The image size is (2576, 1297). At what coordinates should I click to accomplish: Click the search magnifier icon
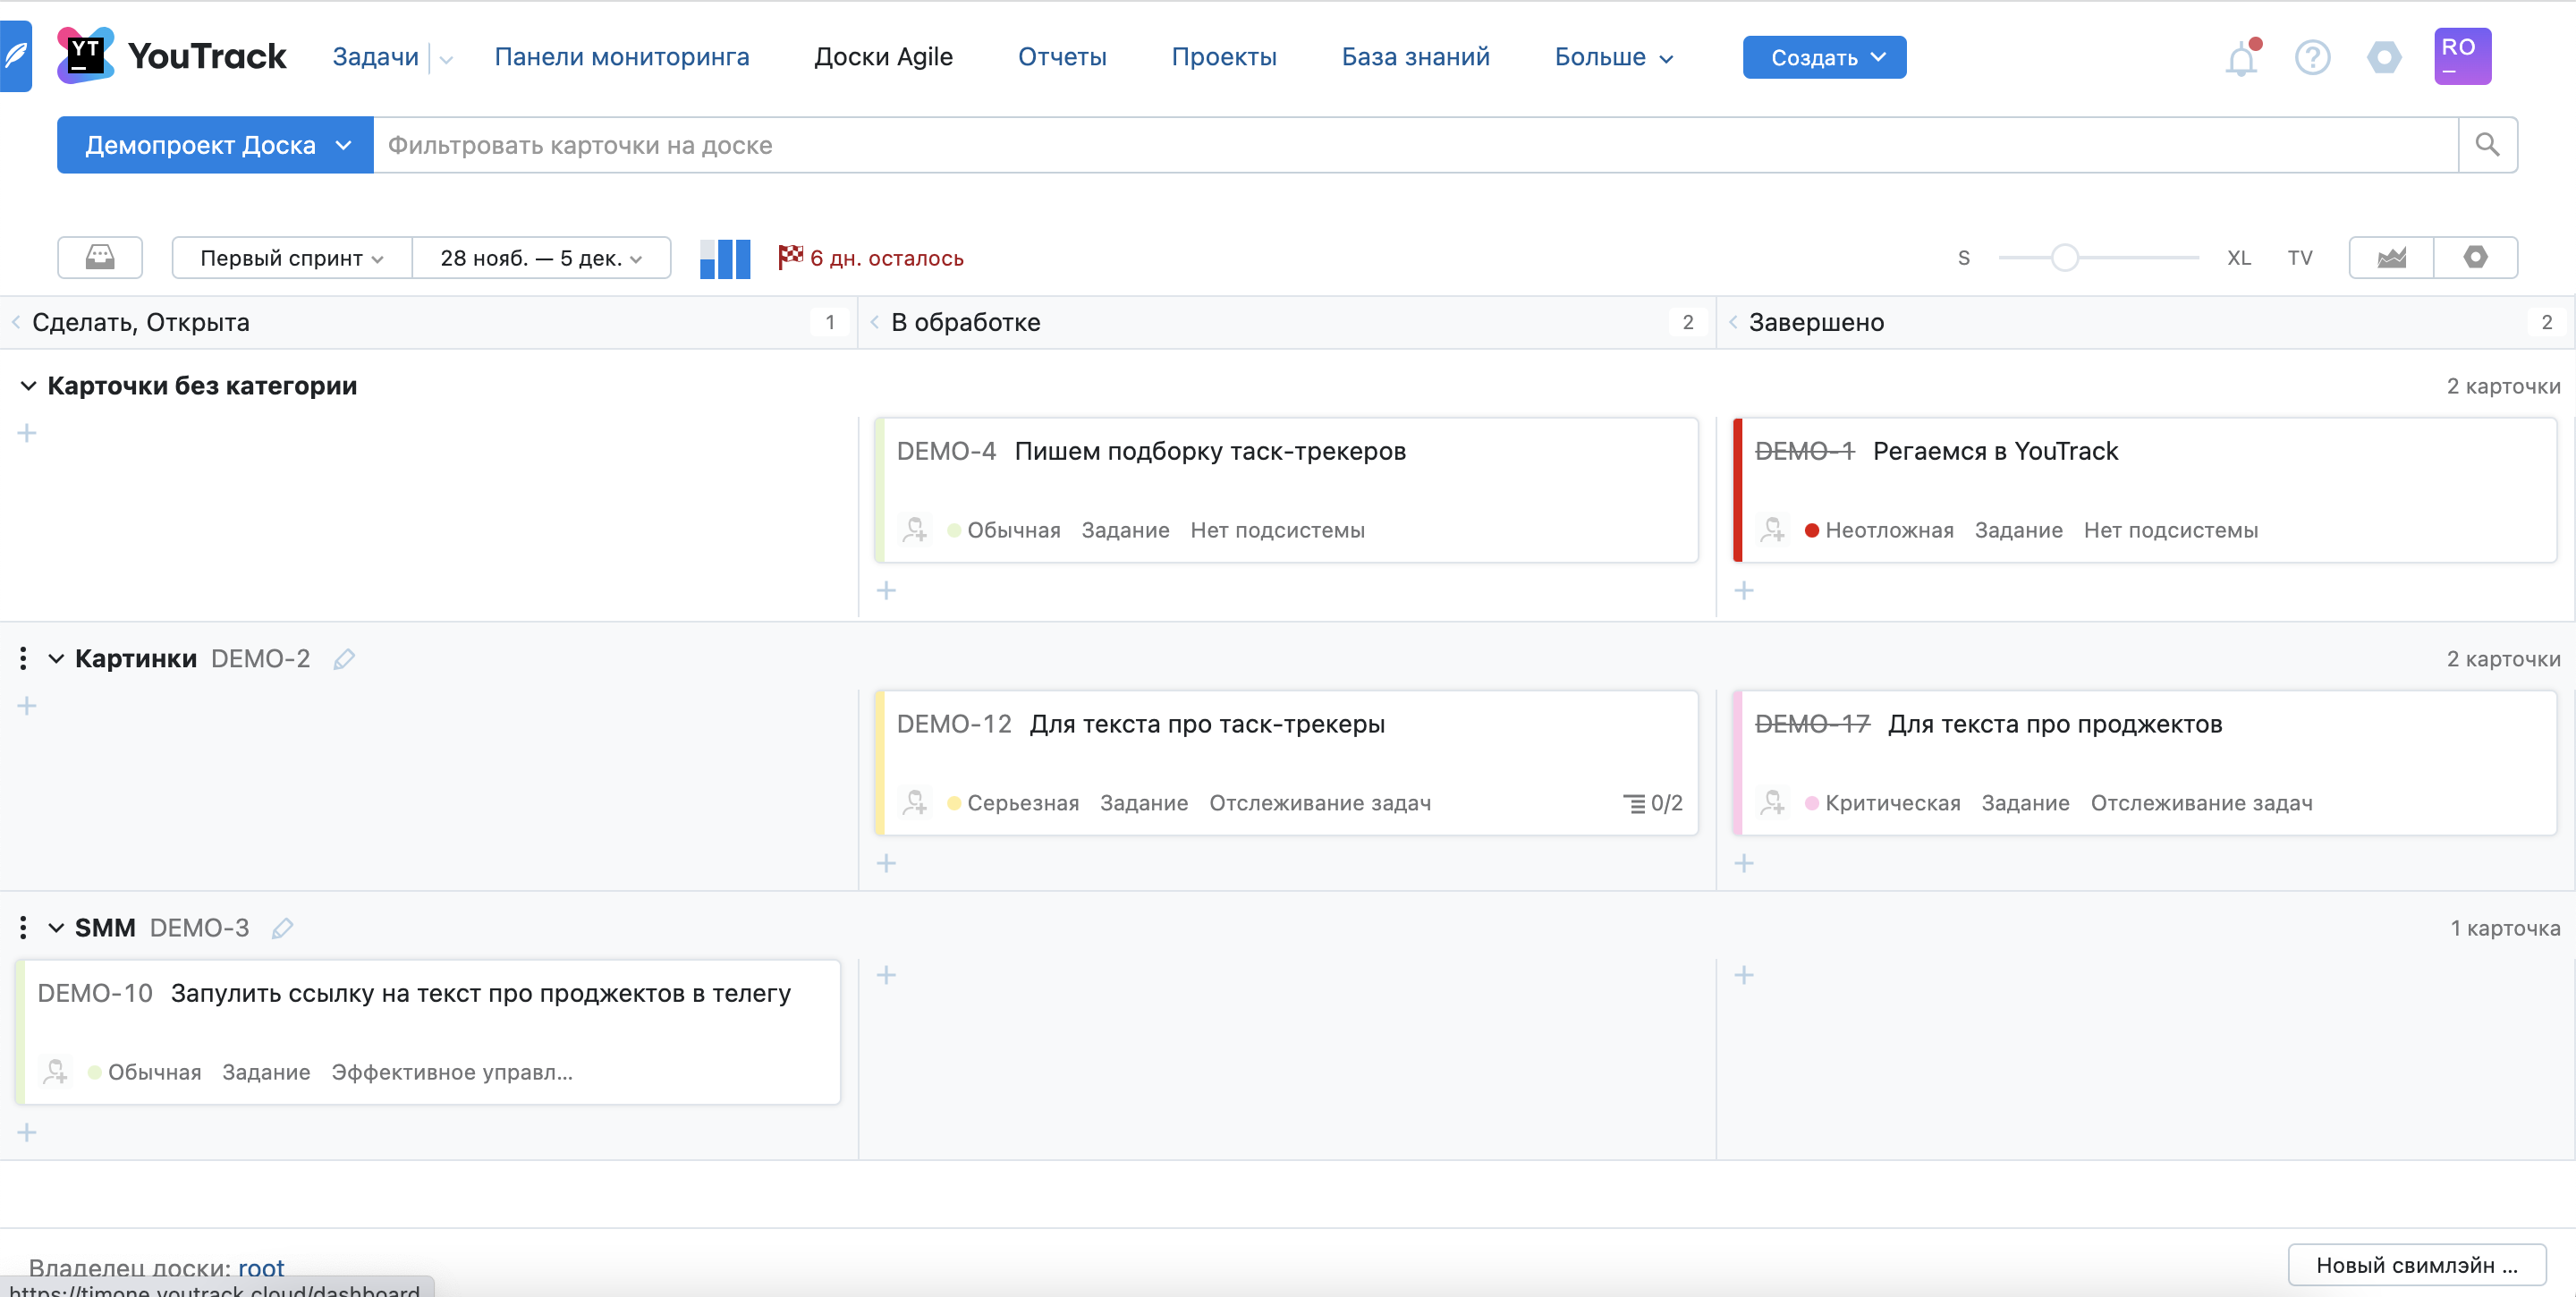click(x=2489, y=144)
